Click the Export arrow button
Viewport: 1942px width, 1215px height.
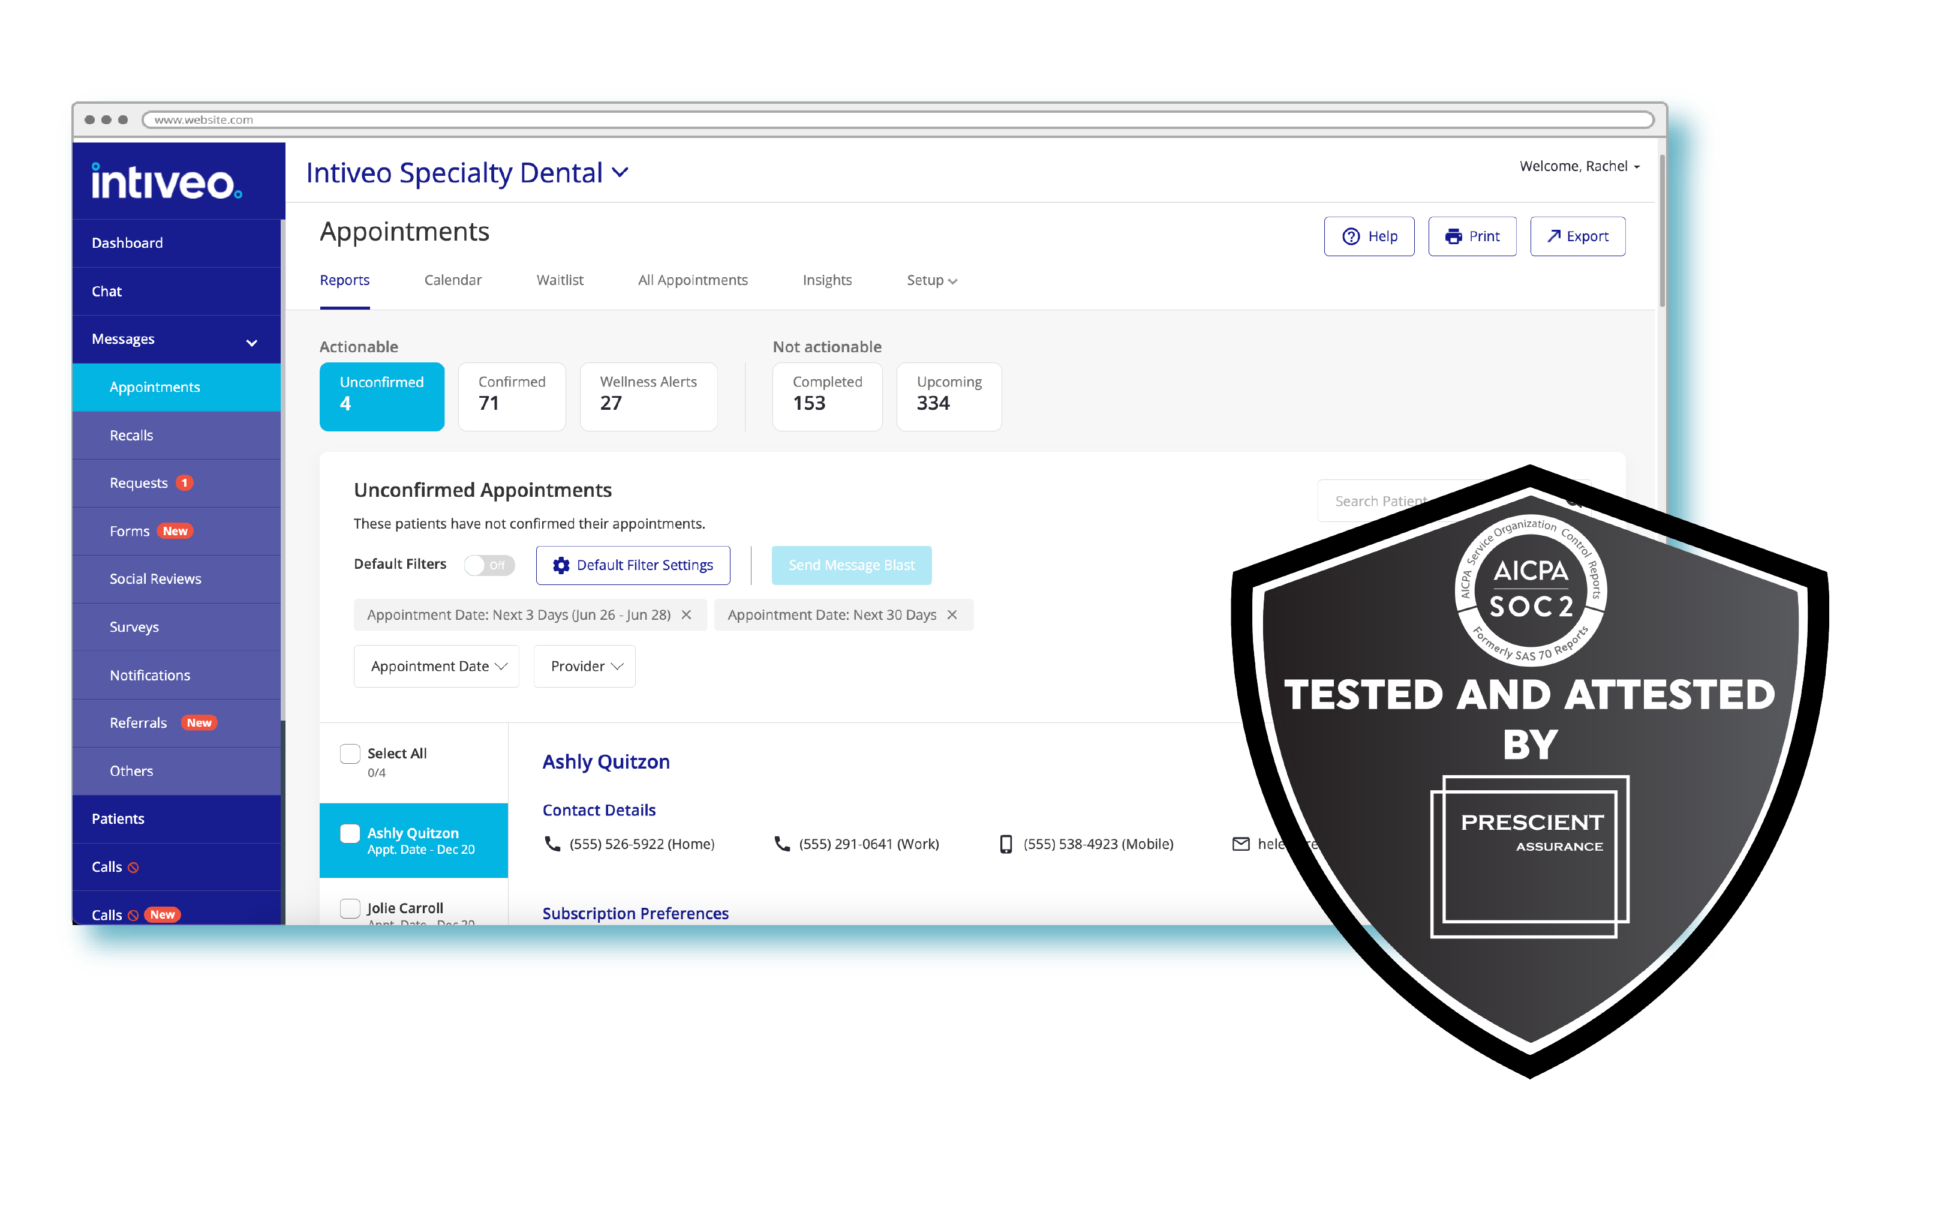click(x=1577, y=236)
